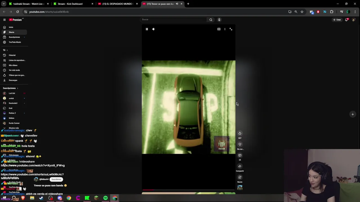Open Kurtis Conner channel
This screenshot has height=202, width=360.
(x=13, y=123)
